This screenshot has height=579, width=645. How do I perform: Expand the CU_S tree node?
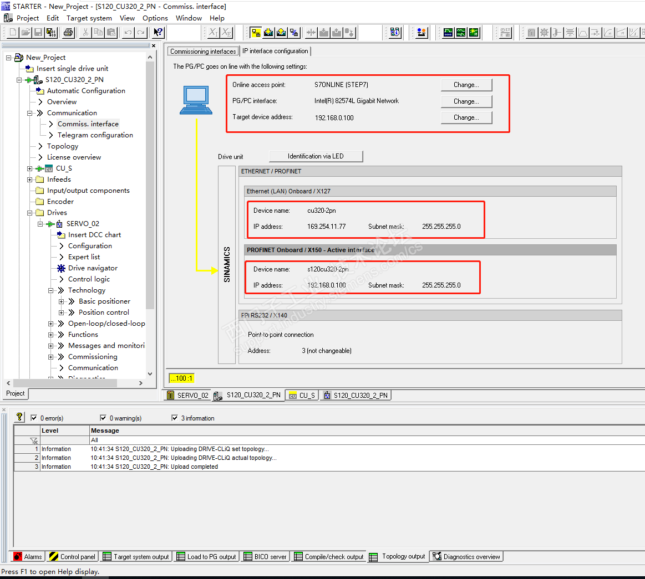(29, 168)
